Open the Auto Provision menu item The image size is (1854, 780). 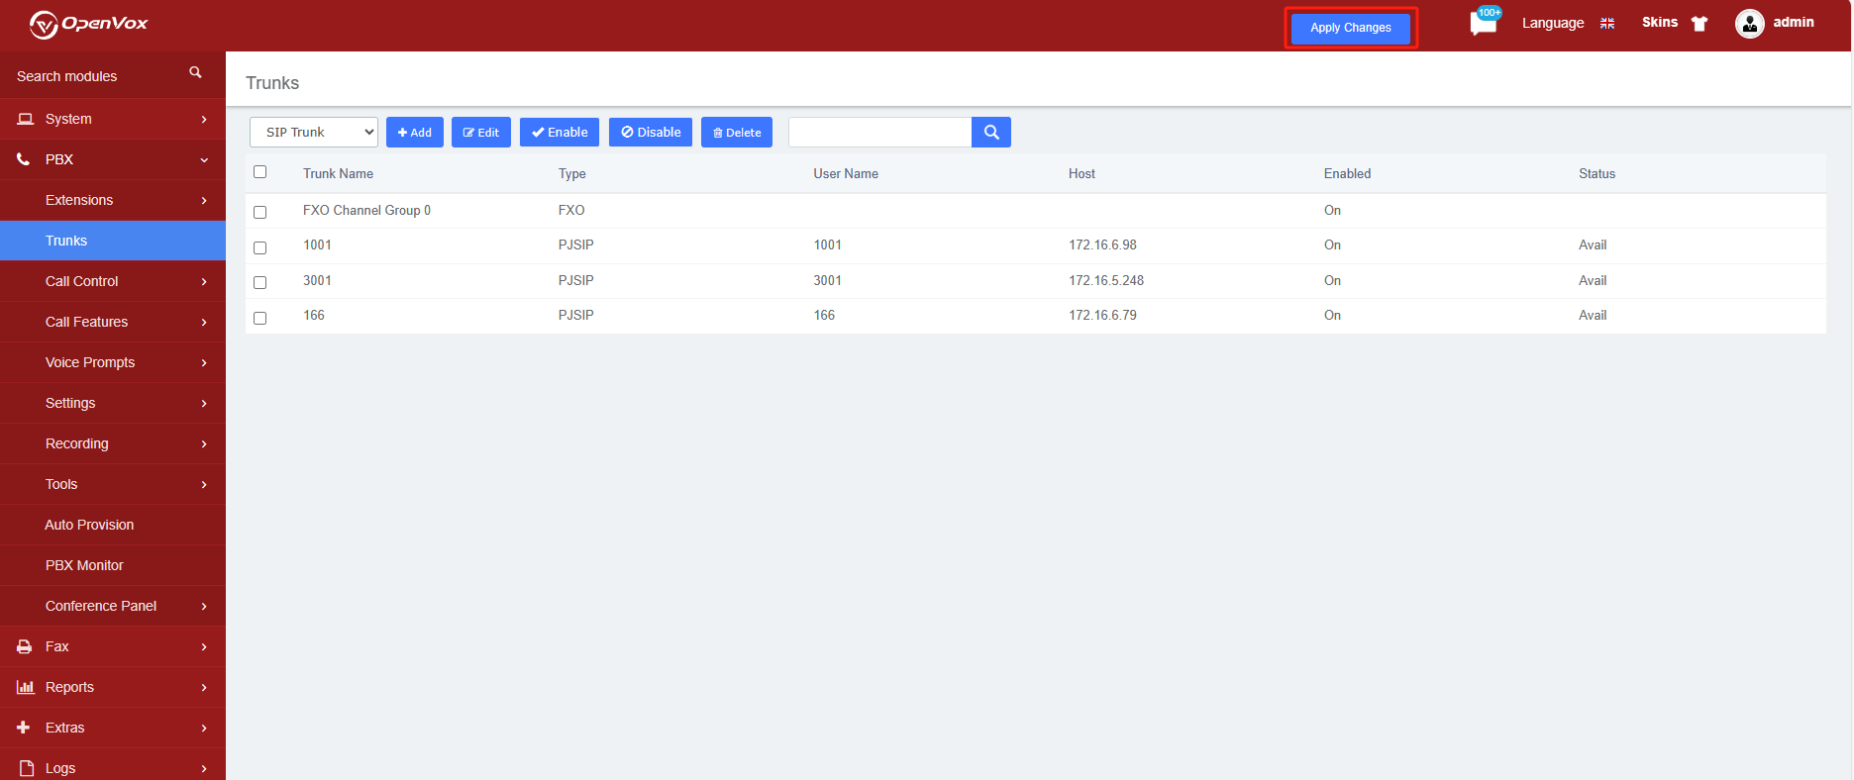pos(113,525)
